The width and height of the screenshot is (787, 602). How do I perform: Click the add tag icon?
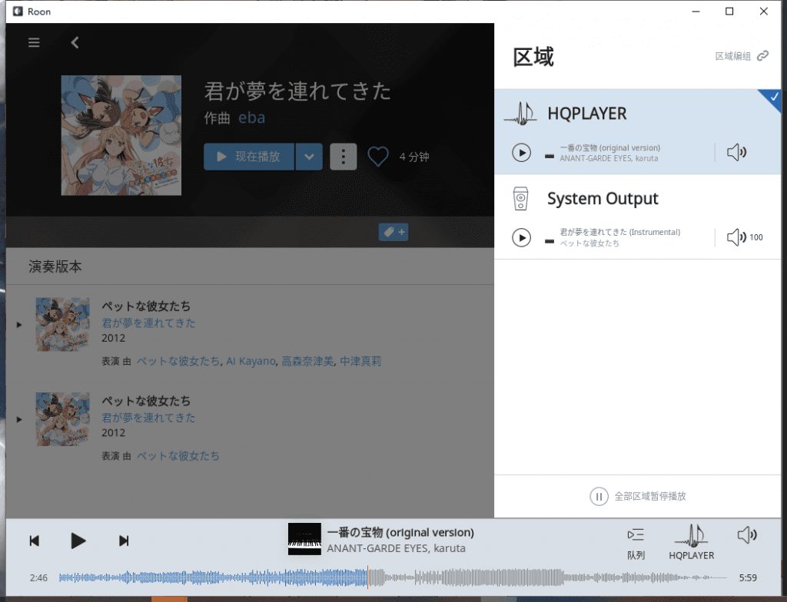[393, 232]
